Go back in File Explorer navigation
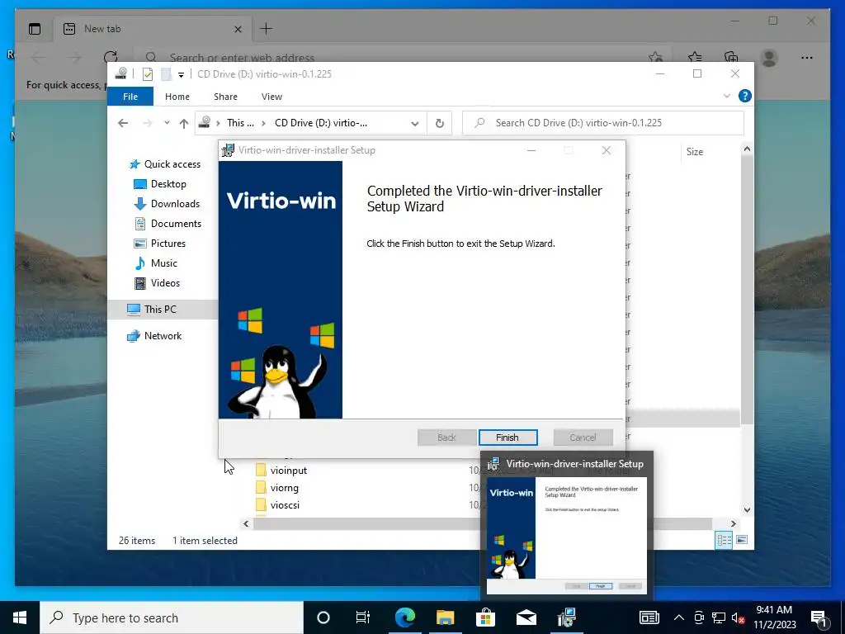 [123, 123]
